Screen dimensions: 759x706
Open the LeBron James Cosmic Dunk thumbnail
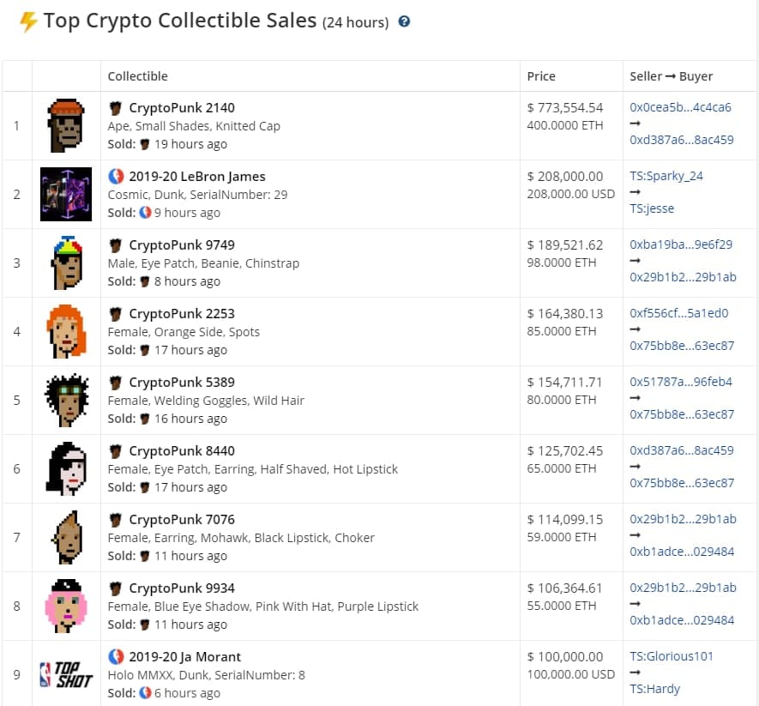66,194
